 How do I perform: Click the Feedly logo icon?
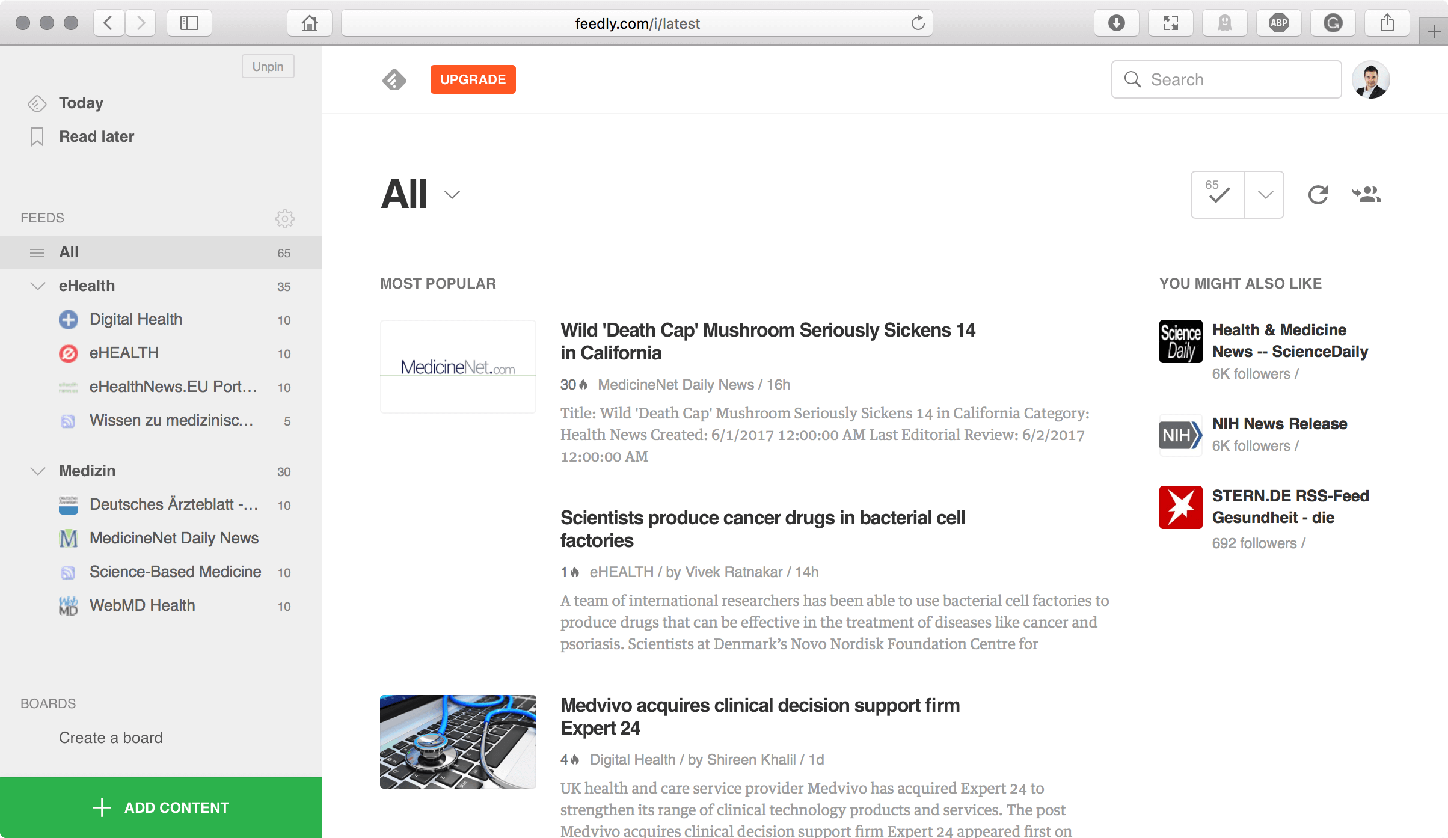(x=394, y=79)
